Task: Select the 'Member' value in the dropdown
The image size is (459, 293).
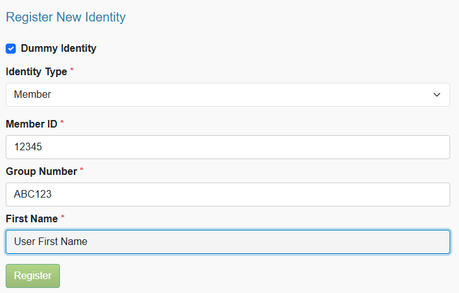Action: pyautogui.click(x=33, y=95)
